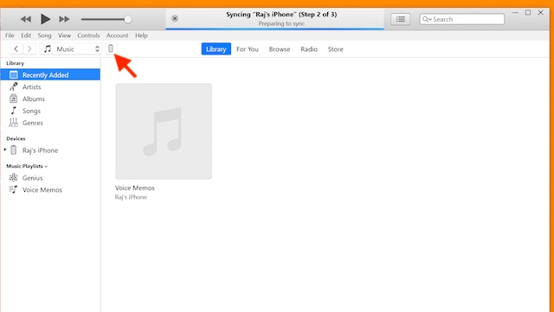Expand the Raj's iPhone device triangle
Image resolution: width=554 pixels, height=312 pixels.
(x=5, y=150)
